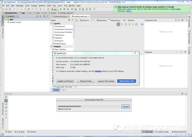Toggle the Build Variants tool window
Viewport: 192px width, 137px height.
[3, 109]
